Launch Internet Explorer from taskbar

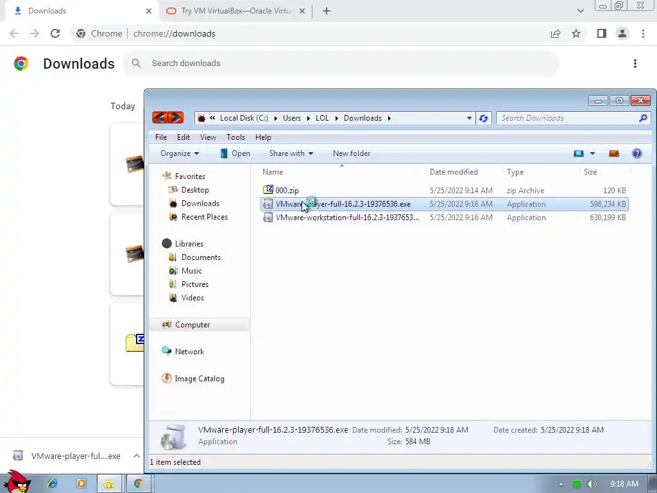53,483
